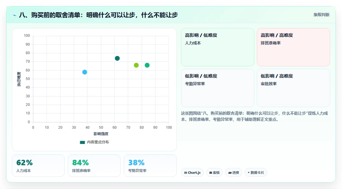The image size is (342, 189).
Task: Click 排班准确率 text in the pink quadrant
Action: (271, 43)
